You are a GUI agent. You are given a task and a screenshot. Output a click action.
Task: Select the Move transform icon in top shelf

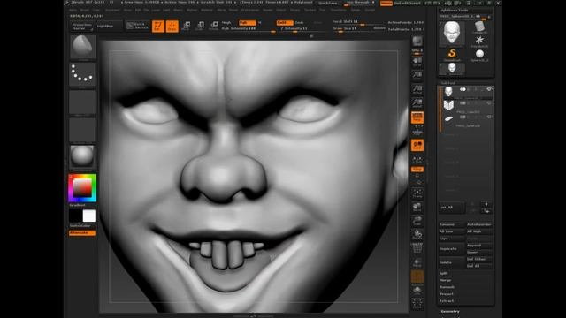(x=187, y=26)
